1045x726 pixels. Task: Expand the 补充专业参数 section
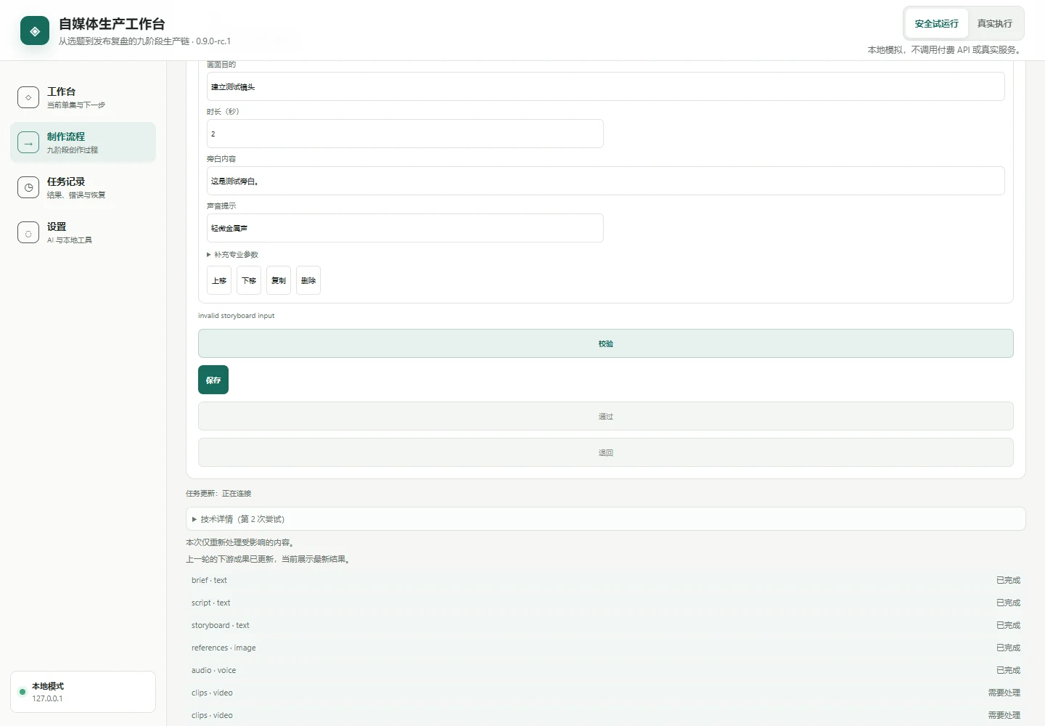(x=232, y=255)
